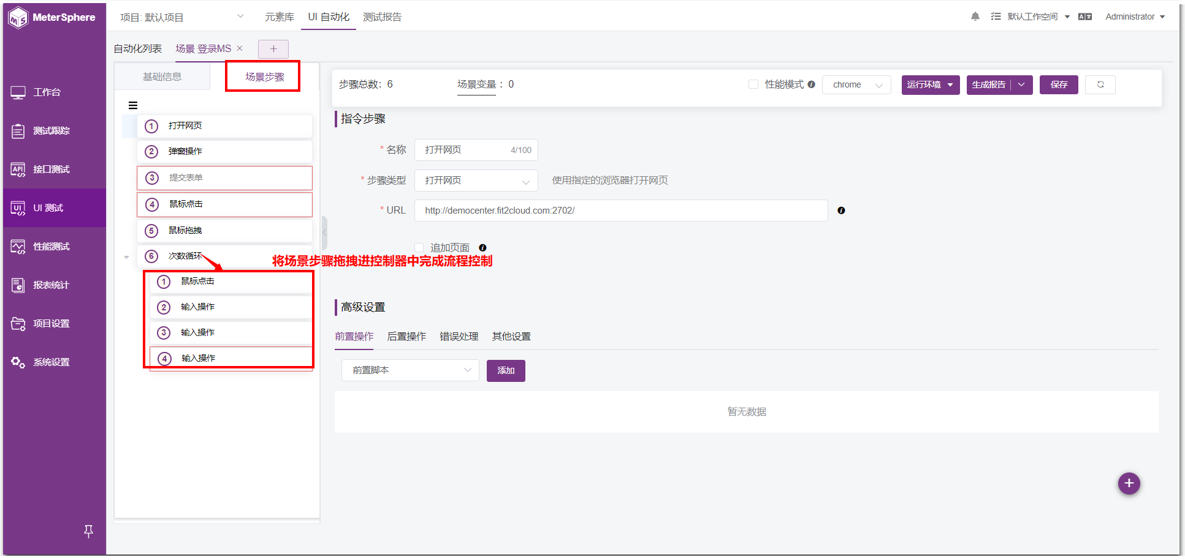The height and width of the screenshot is (560, 1185).
Task: Click the pin icon at sidebar bottom
Action: pyautogui.click(x=88, y=531)
